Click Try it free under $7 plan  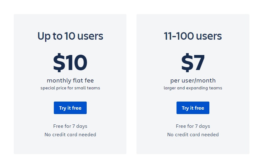[x=193, y=108]
